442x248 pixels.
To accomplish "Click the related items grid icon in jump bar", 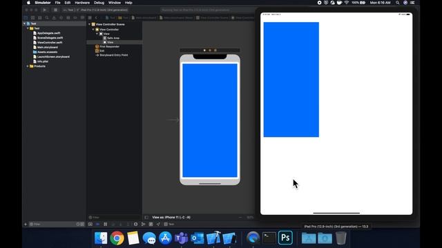I will pyautogui.click(x=90, y=18).
